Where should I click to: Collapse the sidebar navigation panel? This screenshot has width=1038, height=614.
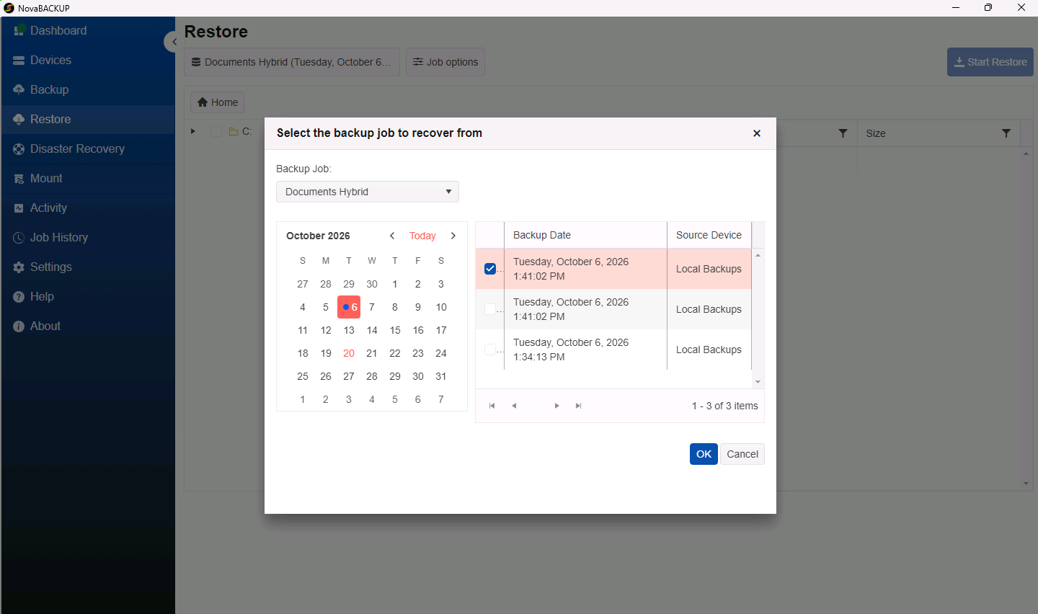pyautogui.click(x=173, y=42)
